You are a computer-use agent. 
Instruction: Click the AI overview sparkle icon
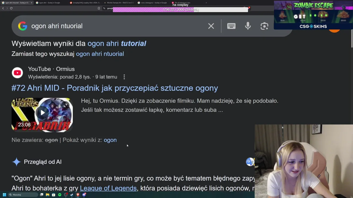16,162
